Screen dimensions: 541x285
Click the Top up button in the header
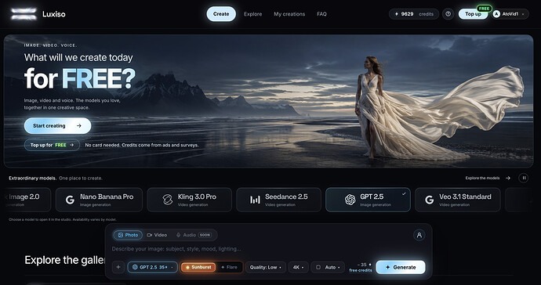473,14
